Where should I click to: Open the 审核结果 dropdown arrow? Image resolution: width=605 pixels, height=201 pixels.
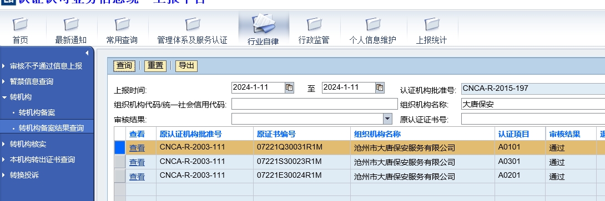click(x=387, y=119)
